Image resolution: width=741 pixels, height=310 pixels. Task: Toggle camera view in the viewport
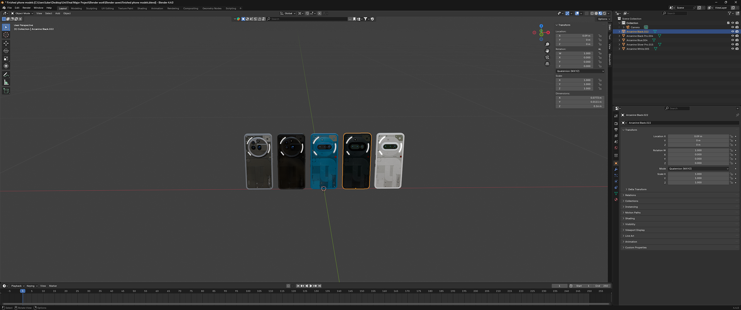(547, 57)
